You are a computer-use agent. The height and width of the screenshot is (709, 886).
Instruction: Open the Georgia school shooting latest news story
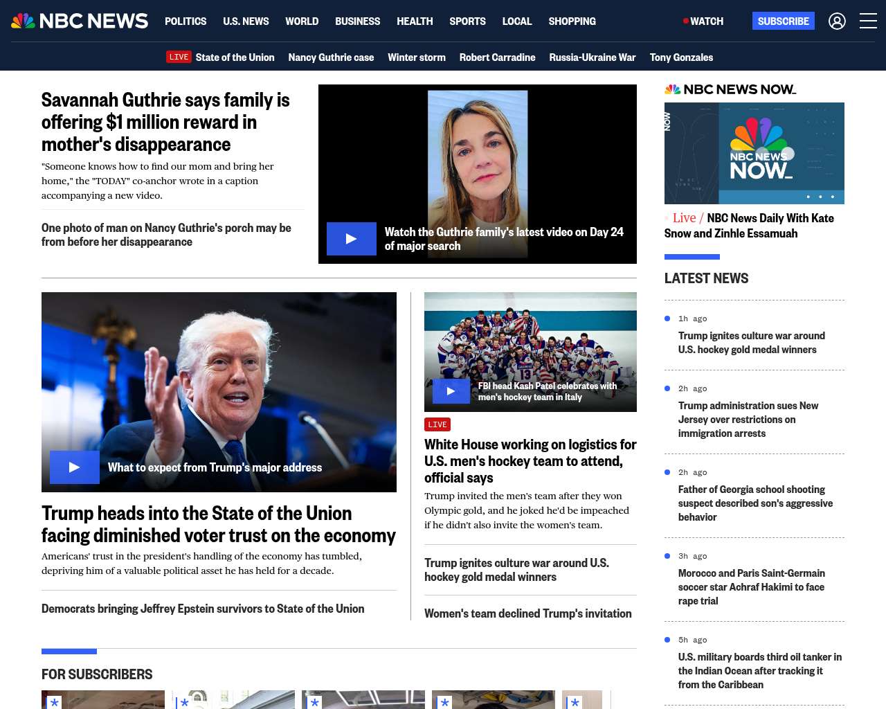pos(755,503)
